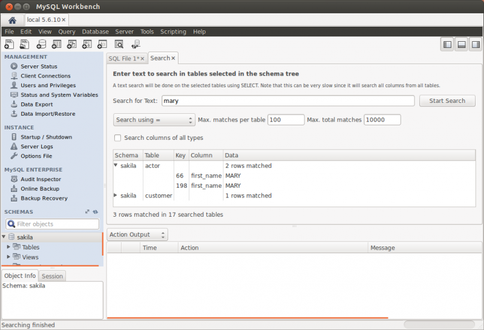Switch to the Session tab
Screen dimensions: 484x330
click(52, 276)
